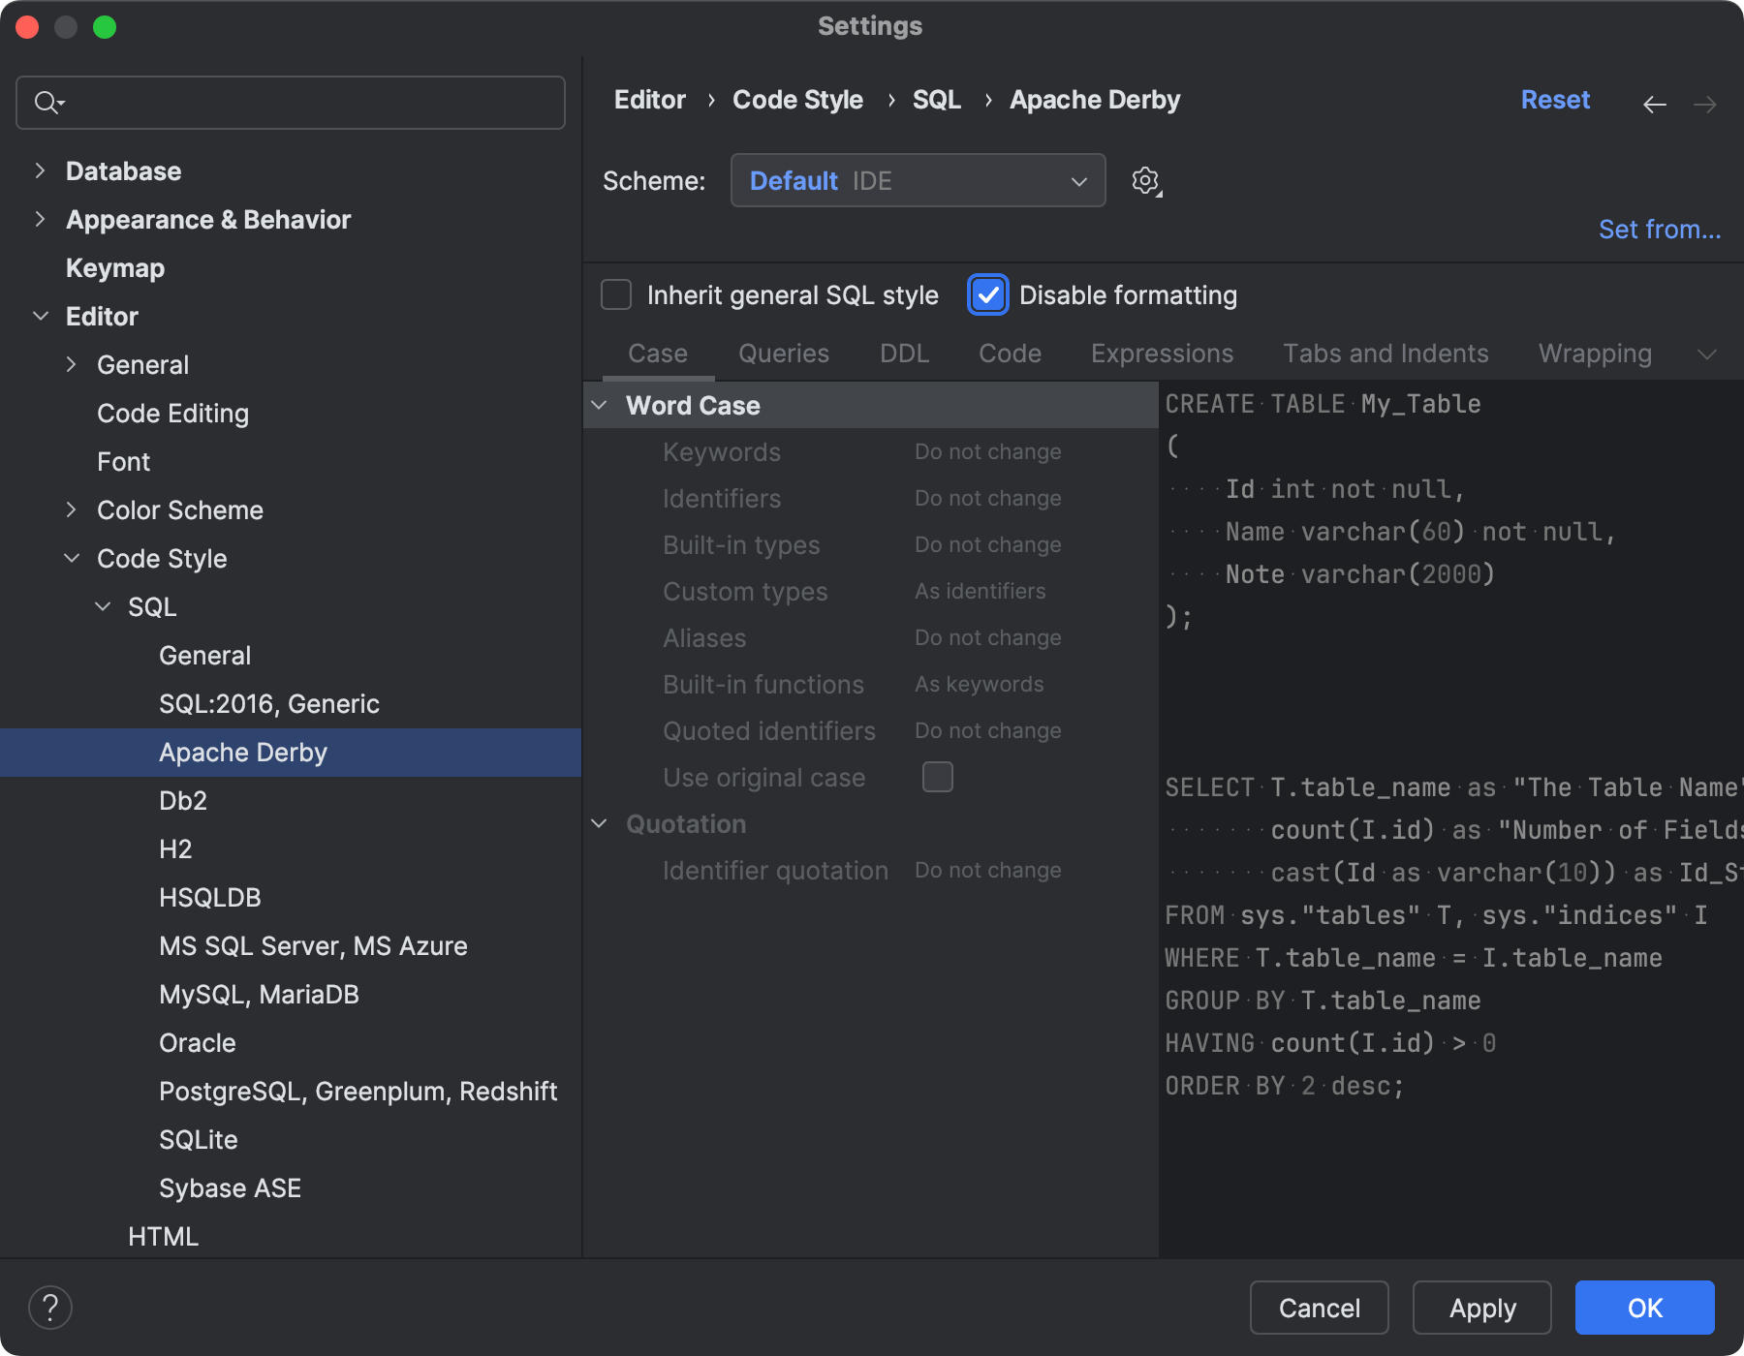The image size is (1744, 1356).
Task: Collapse the Word Case section
Action: tap(601, 405)
